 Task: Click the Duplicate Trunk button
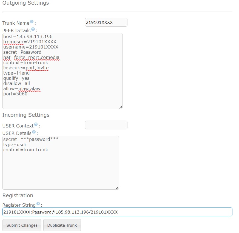tap(62, 225)
